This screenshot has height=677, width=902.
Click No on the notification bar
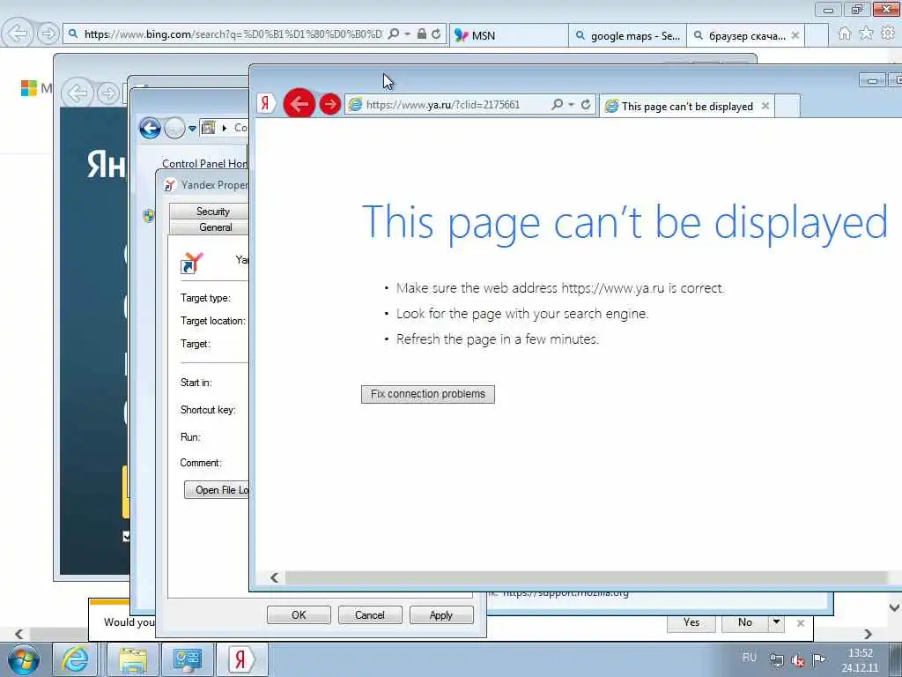[745, 622]
